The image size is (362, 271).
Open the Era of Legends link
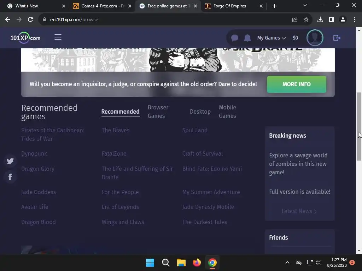pyautogui.click(x=120, y=207)
